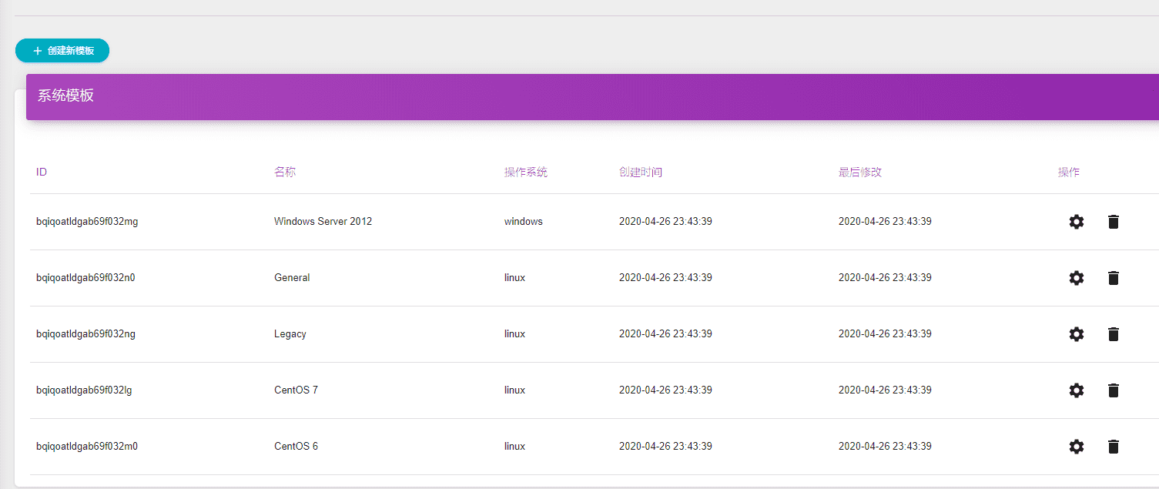Open settings gear for CentOS 7 template

(1077, 390)
